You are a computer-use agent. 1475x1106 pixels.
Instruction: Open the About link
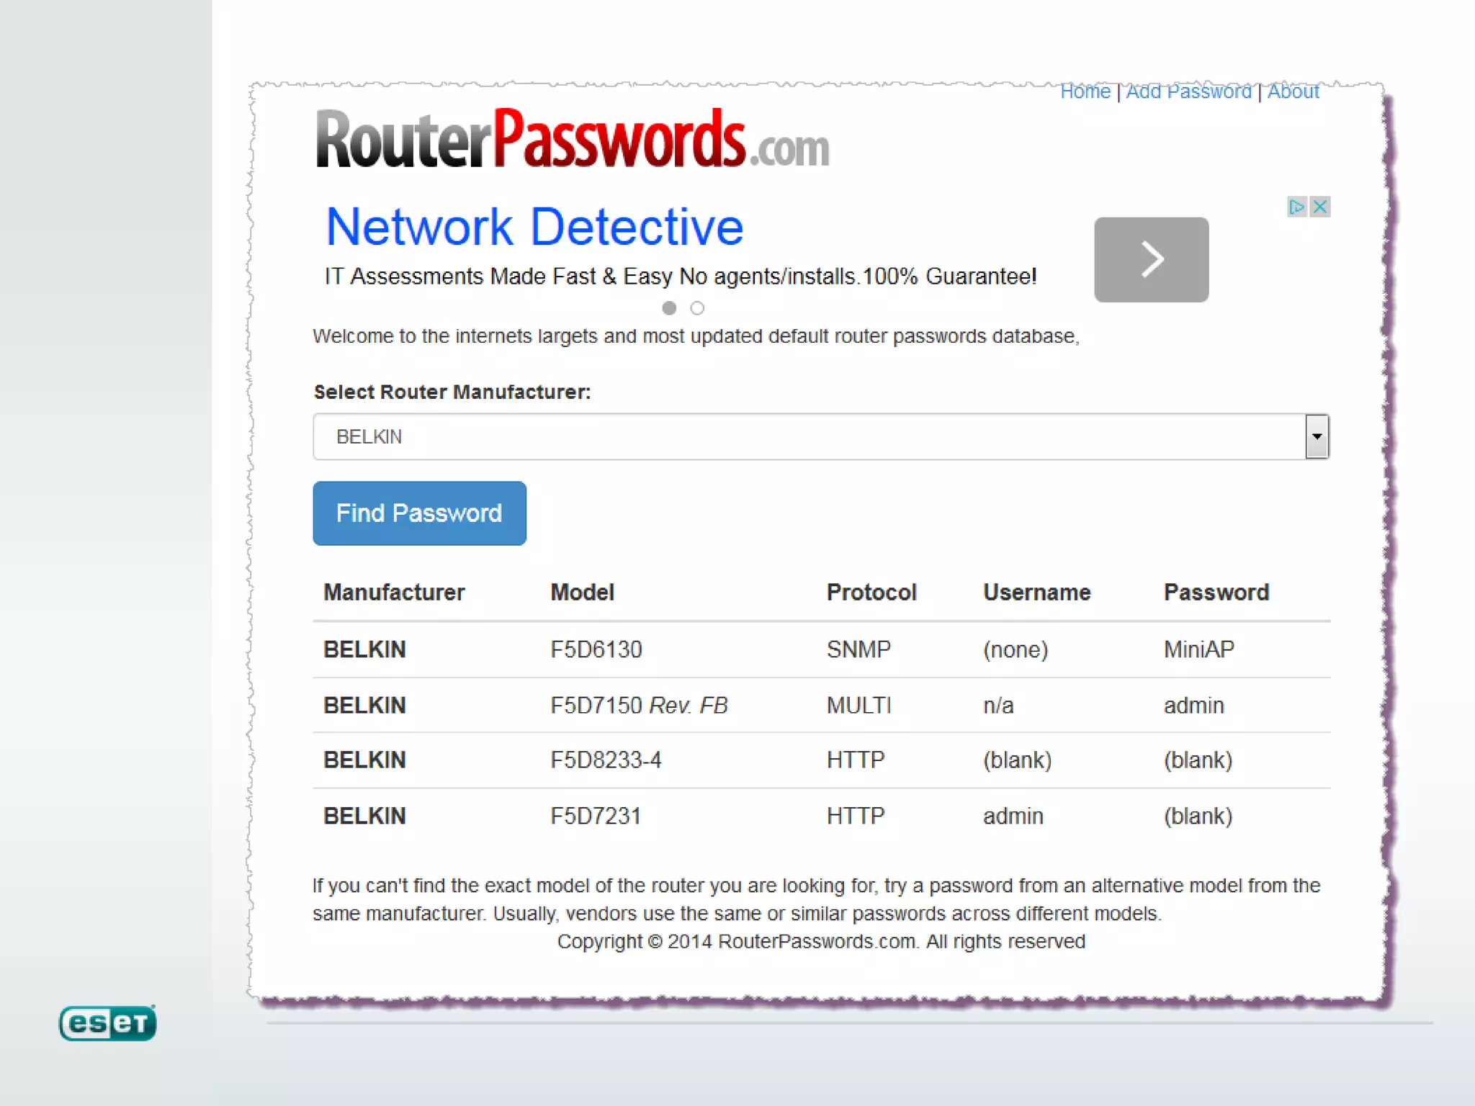(x=1293, y=91)
